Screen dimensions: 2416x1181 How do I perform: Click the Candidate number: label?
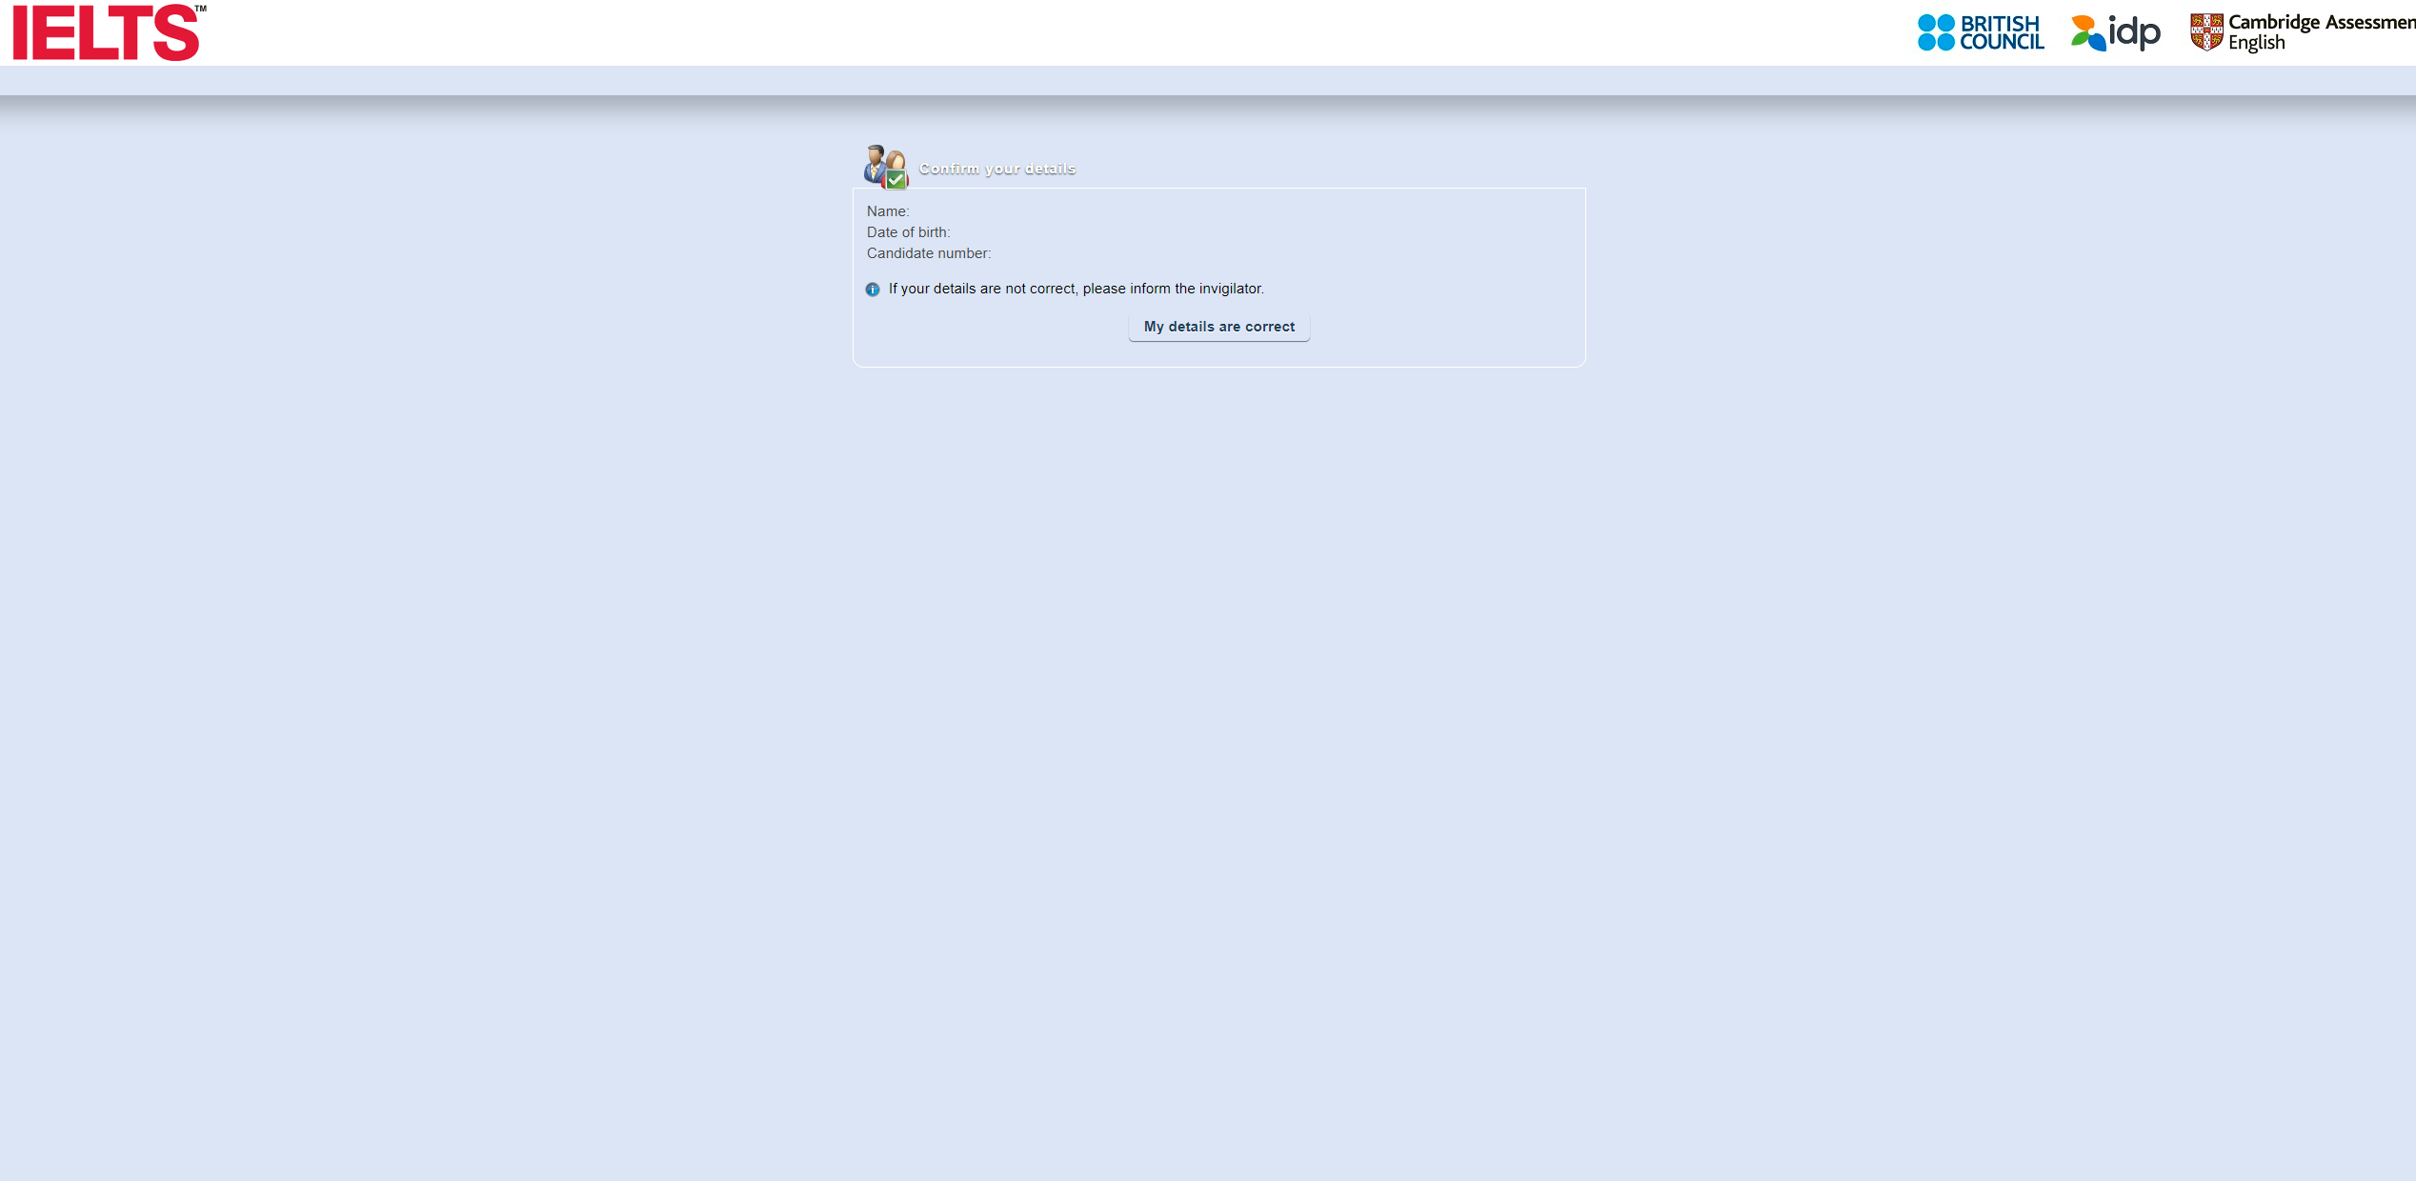coord(929,253)
